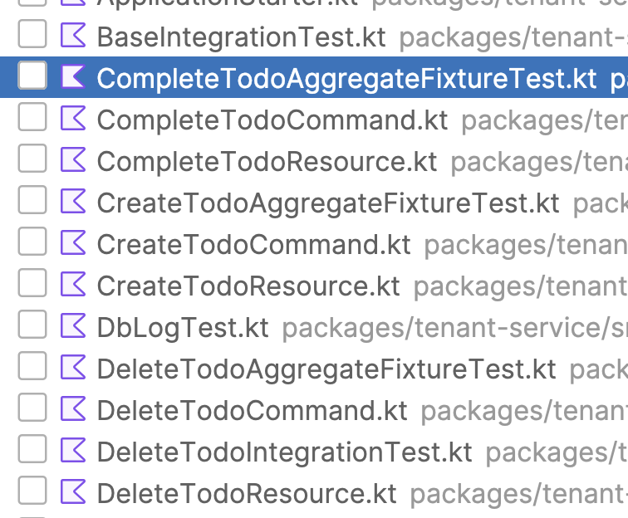Click the Kotlin icon beside CompleteTodoCommand.kt
This screenshot has height=518, width=628.
pyautogui.click(x=73, y=119)
